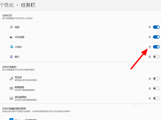The image size is (161, 120).
Task: Click the Task View icon
Action: (11, 37)
